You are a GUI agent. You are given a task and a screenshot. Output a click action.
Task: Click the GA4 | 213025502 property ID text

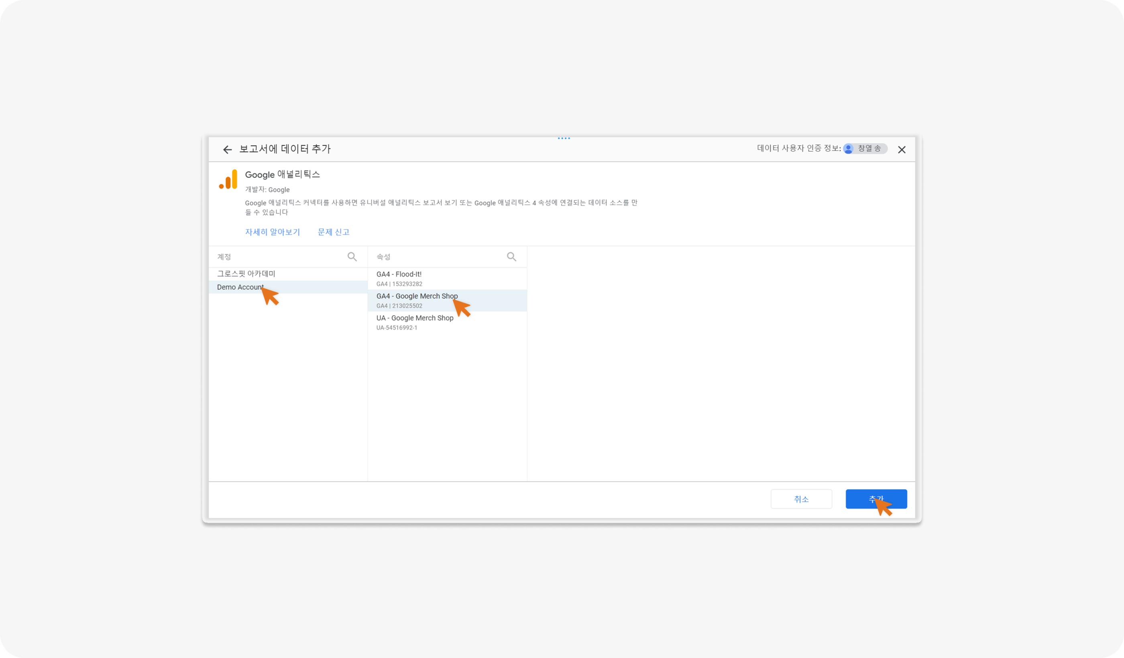pos(399,306)
